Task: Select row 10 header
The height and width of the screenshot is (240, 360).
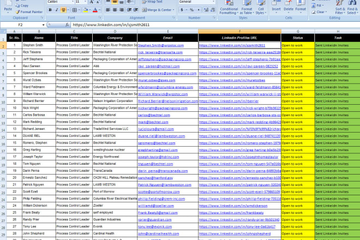Action: coord(3,102)
